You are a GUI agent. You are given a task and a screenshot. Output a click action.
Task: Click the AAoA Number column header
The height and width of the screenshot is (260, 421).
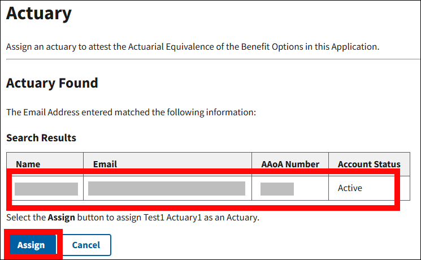(x=290, y=164)
